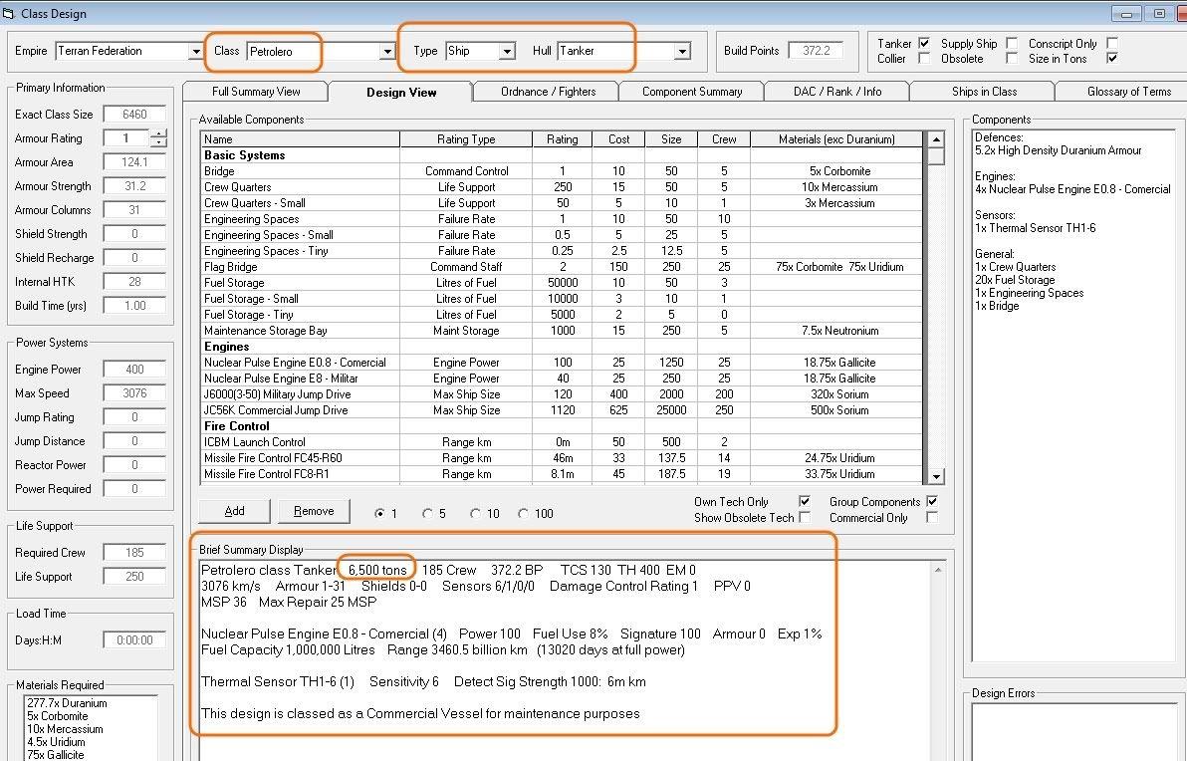This screenshot has width=1187, height=761.
Task: Select the Engineering Spaces - Tiny row
Action: (x=562, y=251)
